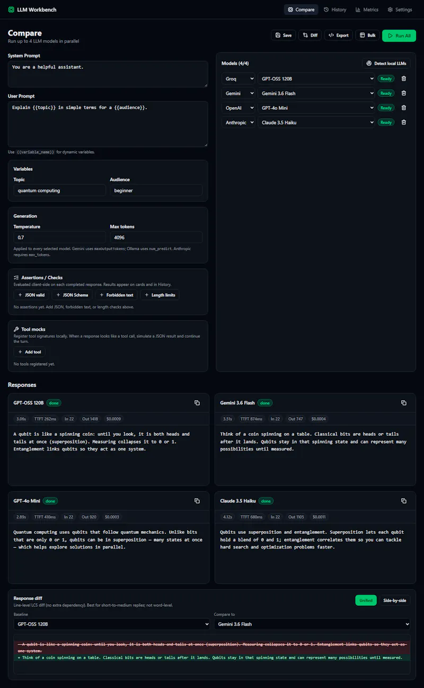
Task: Switch diff to Side-by-side view
Action: pos(395,600)
